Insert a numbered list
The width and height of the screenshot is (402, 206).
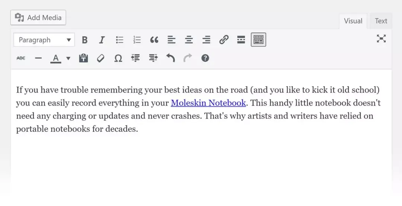click(x=137, y=40)
